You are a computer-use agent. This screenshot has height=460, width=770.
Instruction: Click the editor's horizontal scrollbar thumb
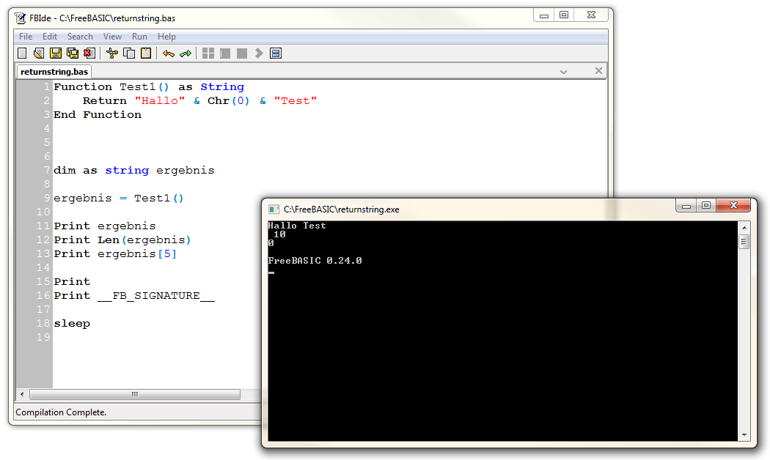pyautogui.click(x=134, y=394)
